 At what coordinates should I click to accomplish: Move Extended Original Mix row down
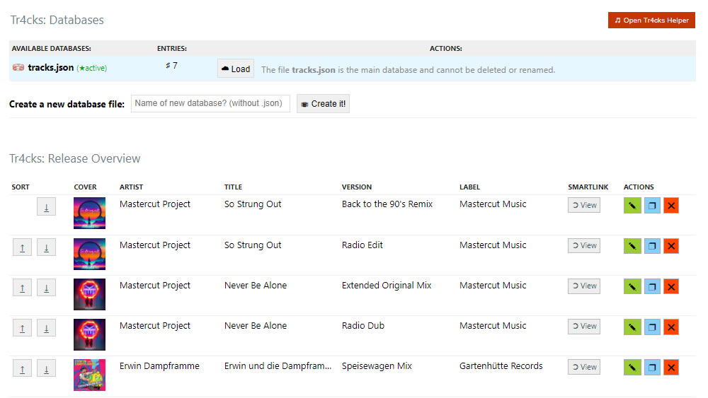46,288
